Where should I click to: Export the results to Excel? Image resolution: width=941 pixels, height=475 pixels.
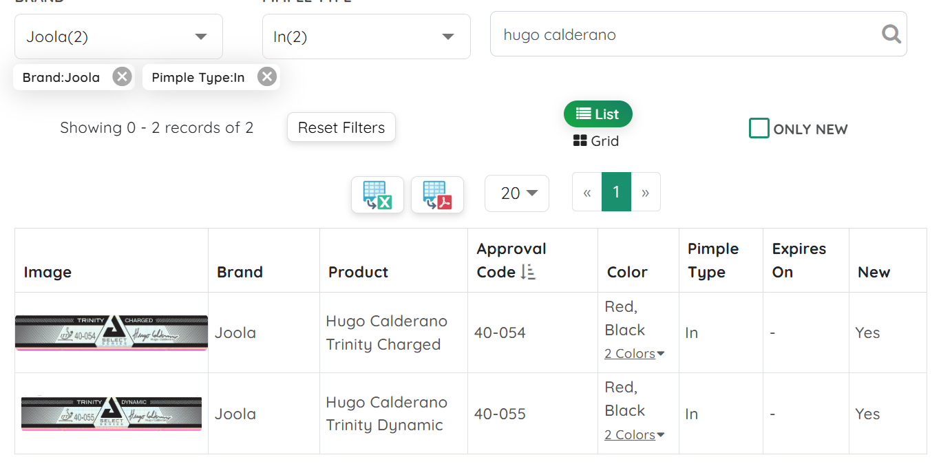click(x=377, y=195)
